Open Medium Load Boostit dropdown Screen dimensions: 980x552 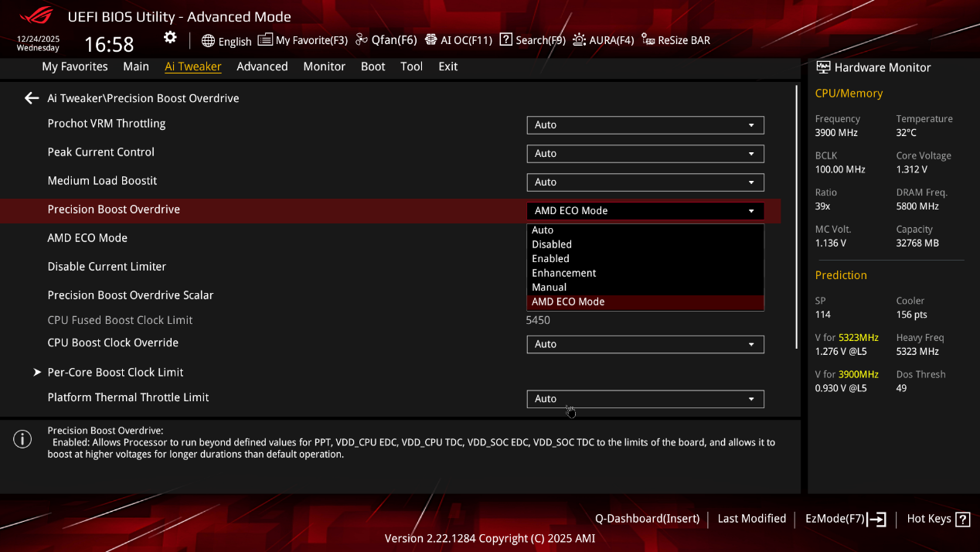[645, 182]
